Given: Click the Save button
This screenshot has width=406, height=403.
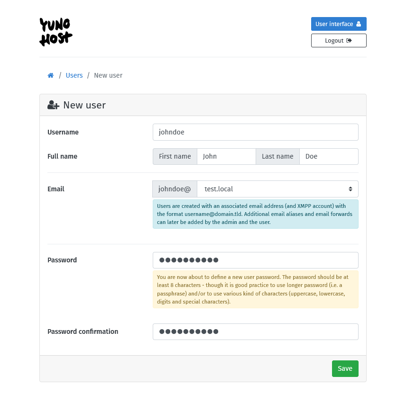Looking at the screenshot, I should click(345, 368).
